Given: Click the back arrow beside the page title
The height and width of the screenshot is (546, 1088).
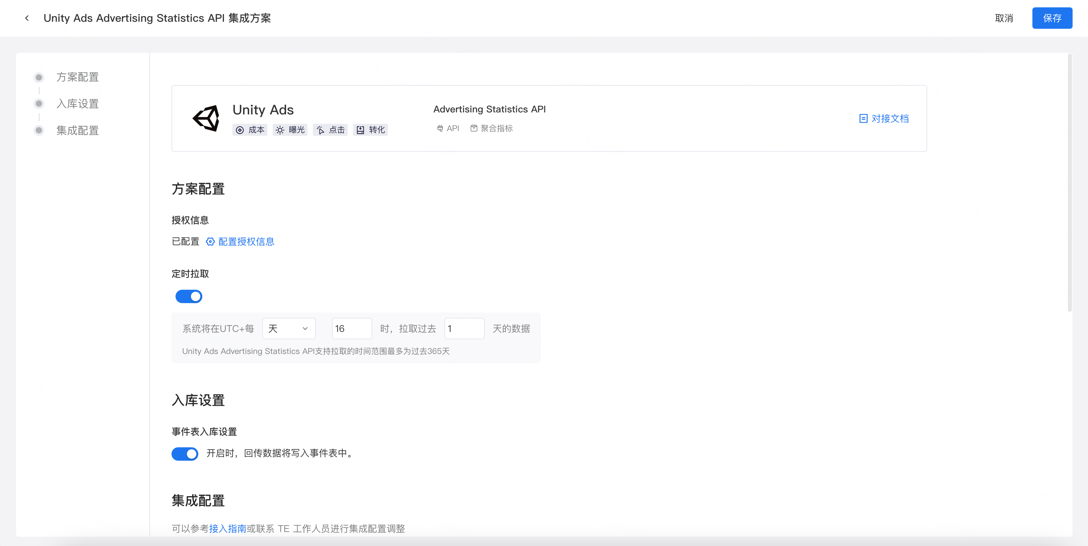Looking at the screenshot, I should tap(26, 18).
